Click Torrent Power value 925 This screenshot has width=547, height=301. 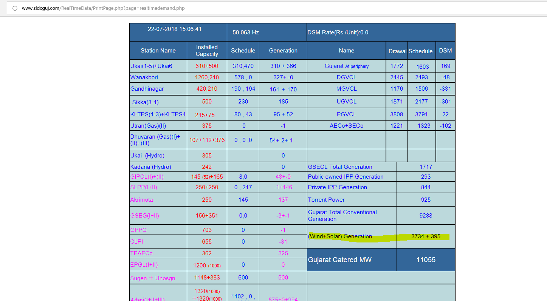pos(426,200)
